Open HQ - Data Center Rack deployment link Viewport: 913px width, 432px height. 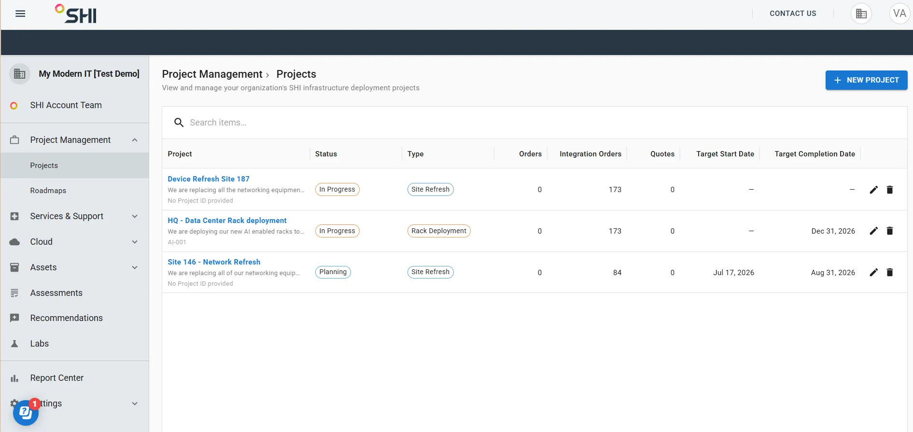(227, 221)
